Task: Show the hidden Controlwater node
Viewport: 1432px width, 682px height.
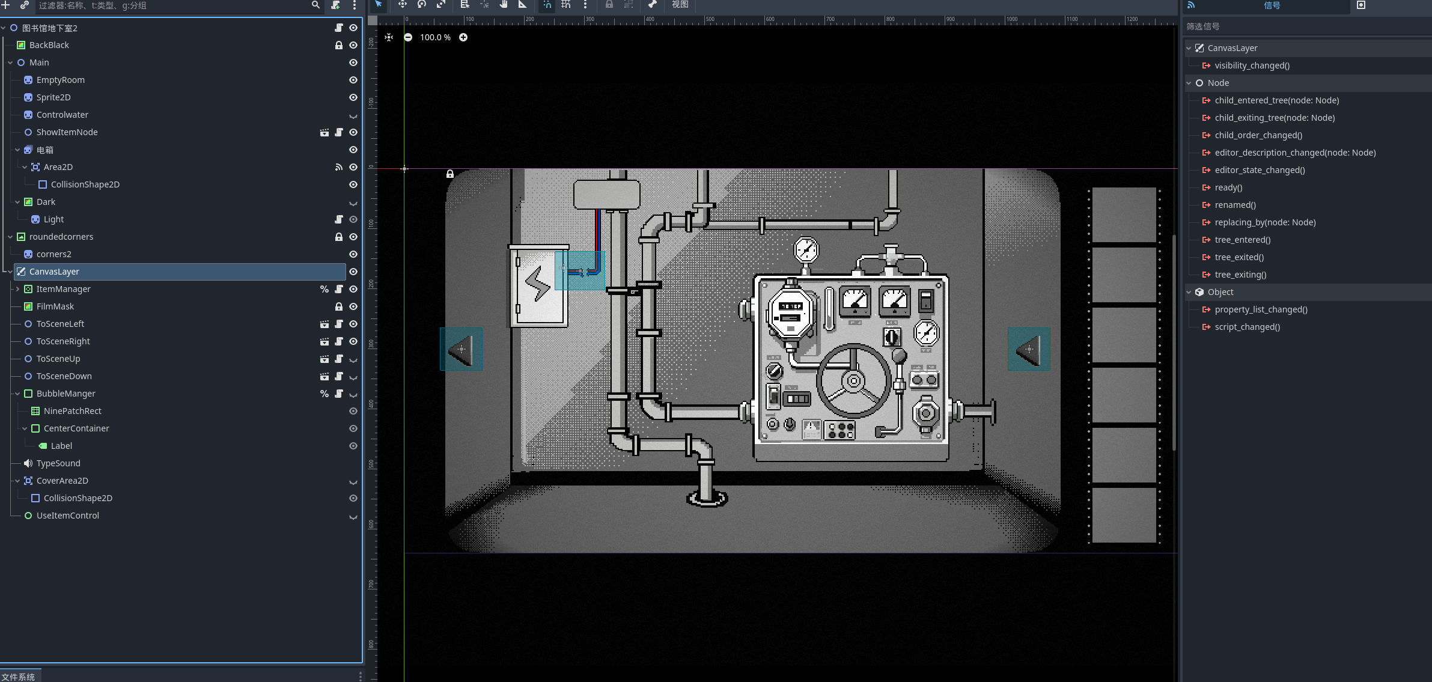Action: coord(353,115)
